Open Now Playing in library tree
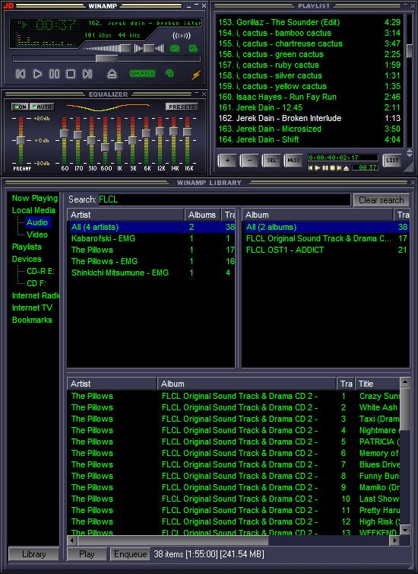Image resolution: width=418 pixels, height=574 pixels. (x=35, y=198)
